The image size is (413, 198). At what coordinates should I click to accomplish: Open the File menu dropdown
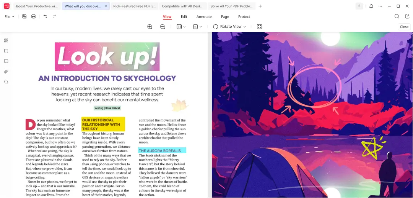click(x=10, y=17)
